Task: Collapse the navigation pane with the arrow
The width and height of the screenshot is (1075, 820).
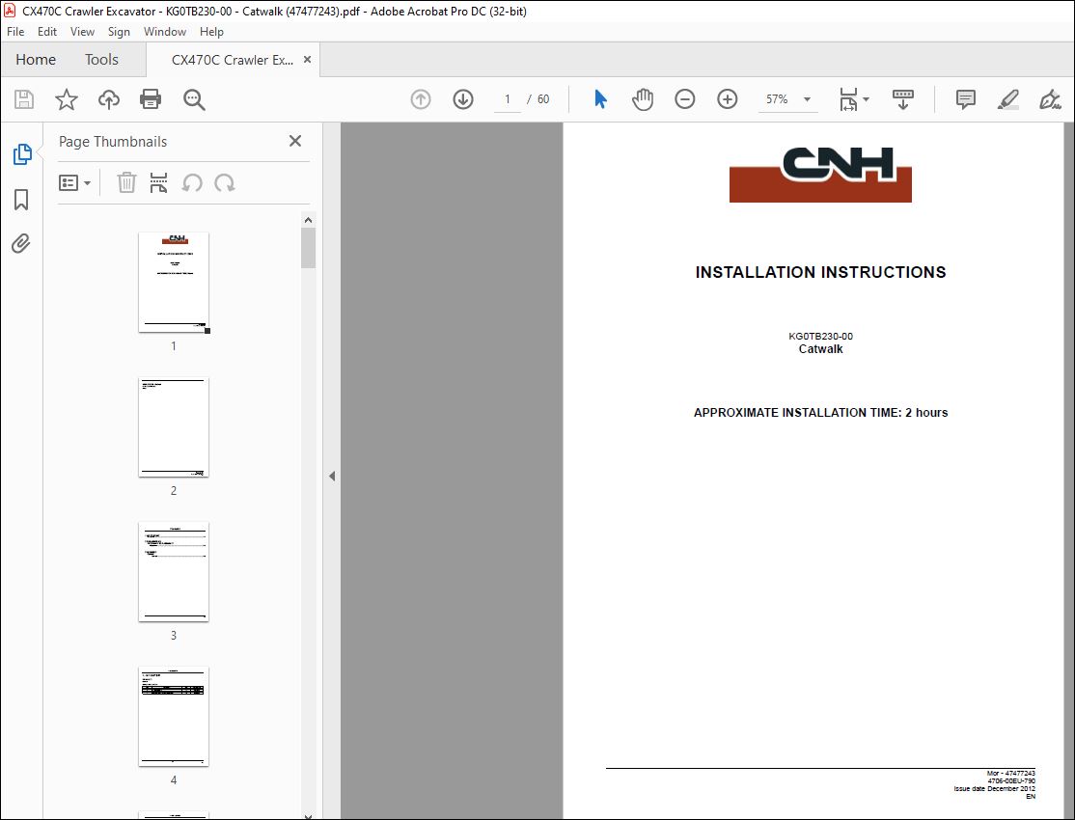Action: (x=332, y=476)
